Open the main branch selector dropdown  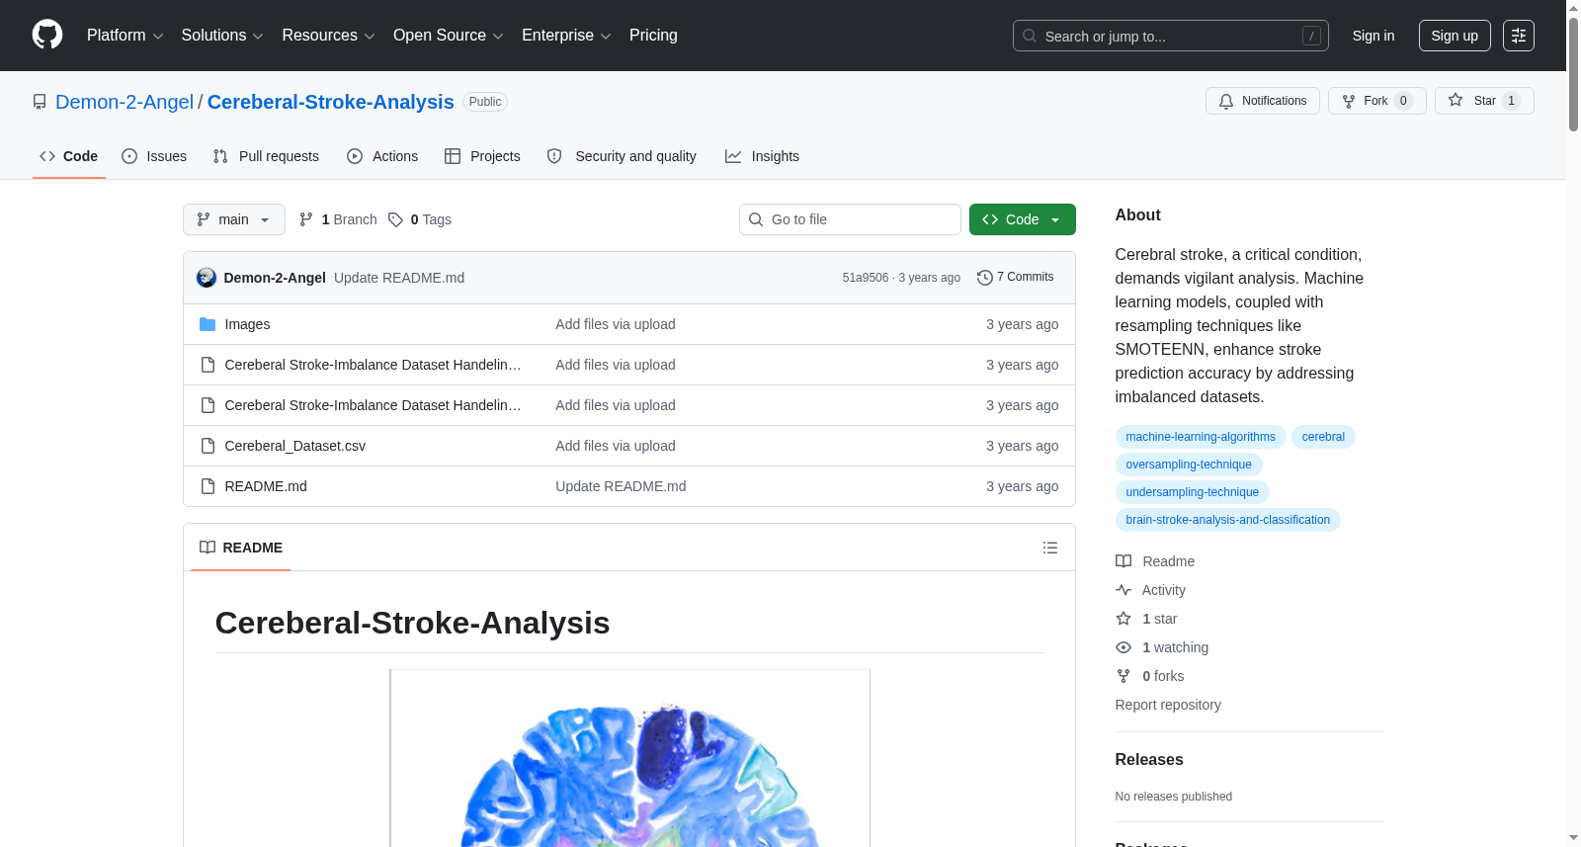tap(234, 219)
